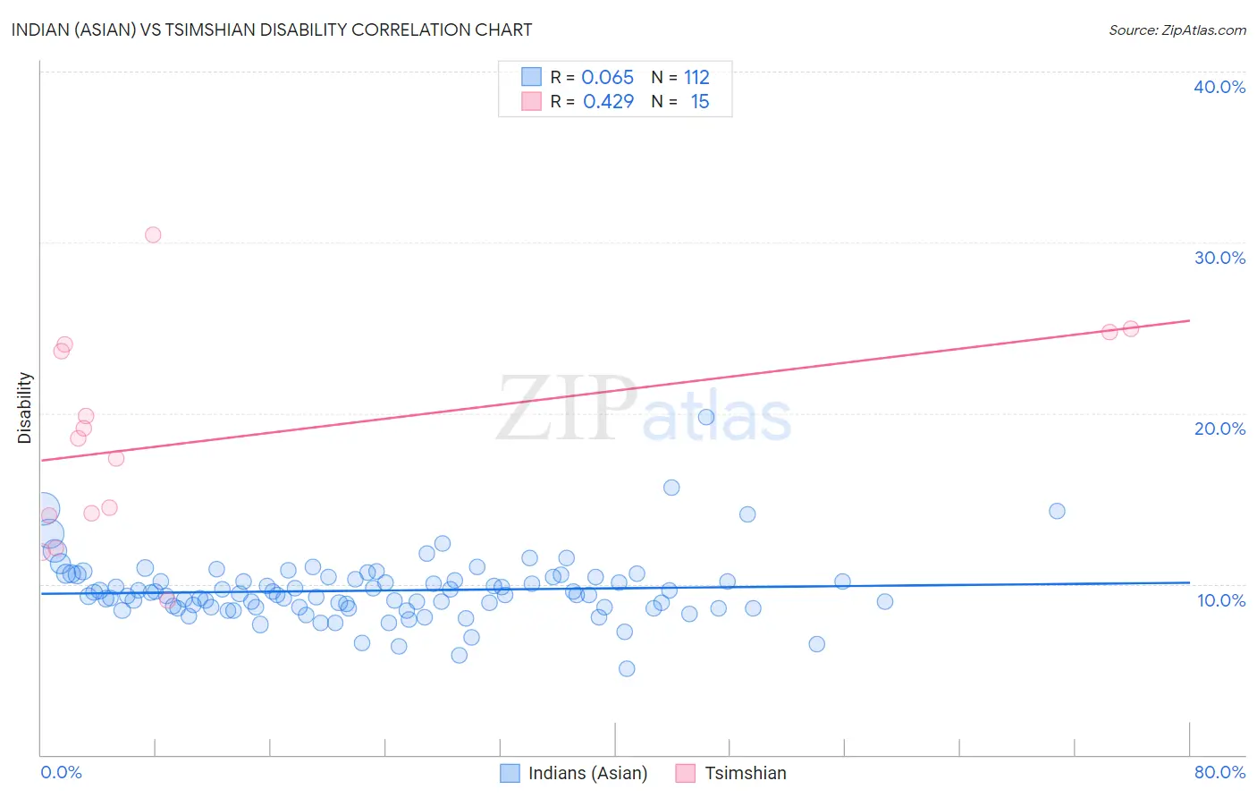Click the N = 112 sample count
1257x798 pixels.
tap(680, 77)
